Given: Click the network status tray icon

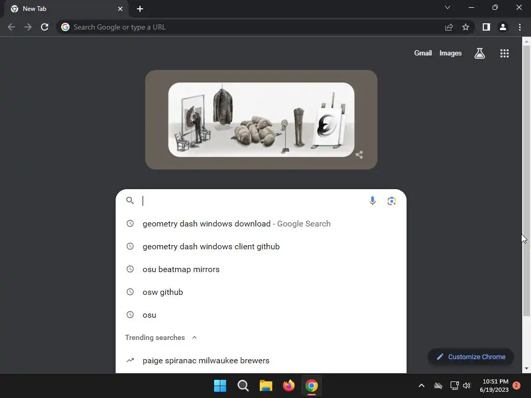Looking at the screenshot, I should pos(454,386).
